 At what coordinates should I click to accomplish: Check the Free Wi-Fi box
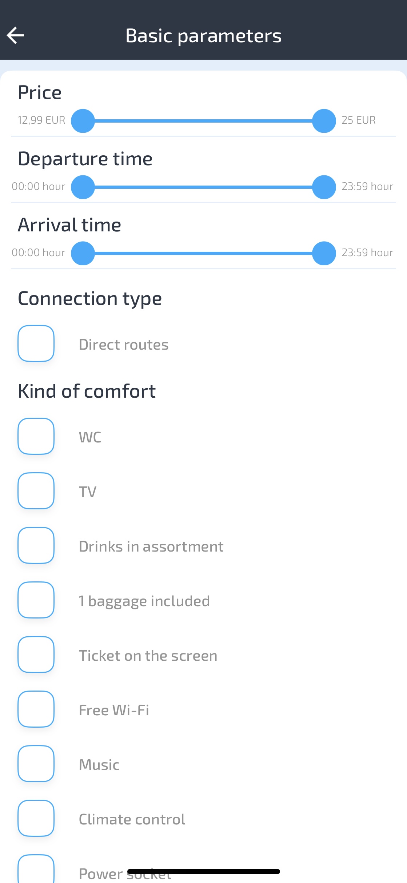click(36, 709)
